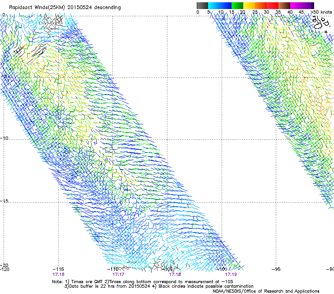
Task: Click the '35' label under the color legend
Action: pyautogui.click(x=278, y=12)
